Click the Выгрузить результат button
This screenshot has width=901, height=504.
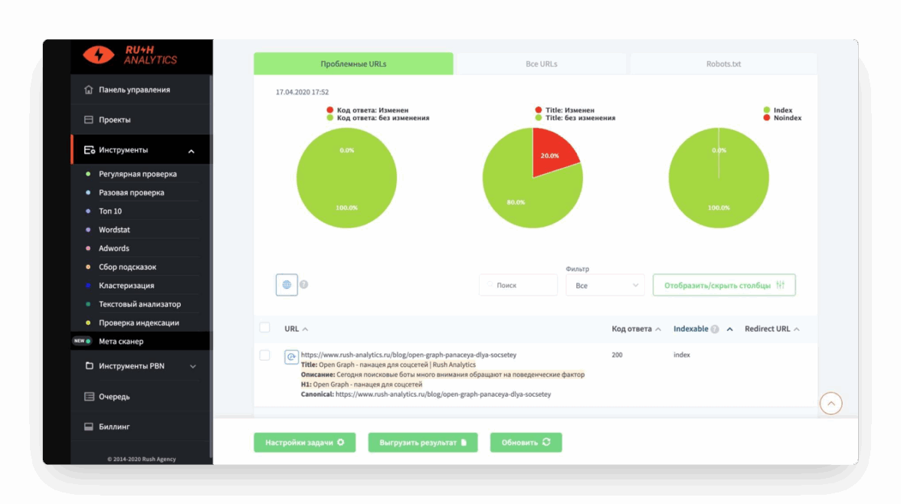click(423, 443)
